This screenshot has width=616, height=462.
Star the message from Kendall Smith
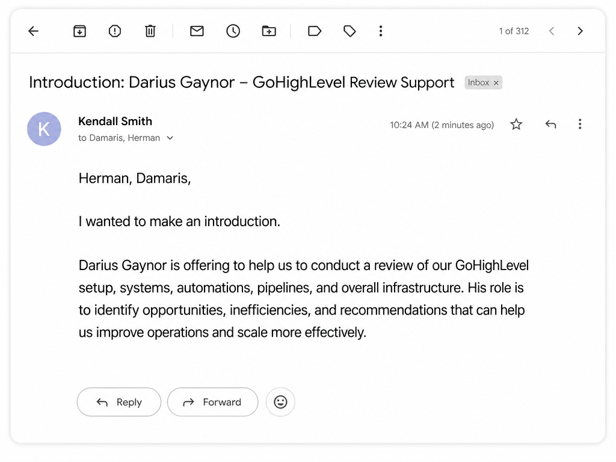pyautogui.click(x=516, y=125)
